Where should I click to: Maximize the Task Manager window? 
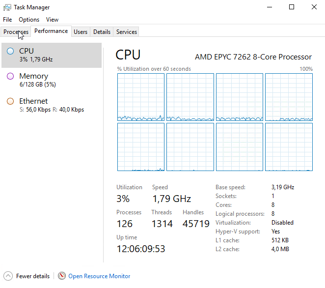[x=292, y=7]
